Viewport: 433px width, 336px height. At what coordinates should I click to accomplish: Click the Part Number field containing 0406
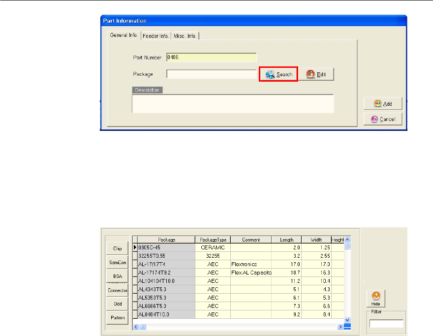(212, 58)
